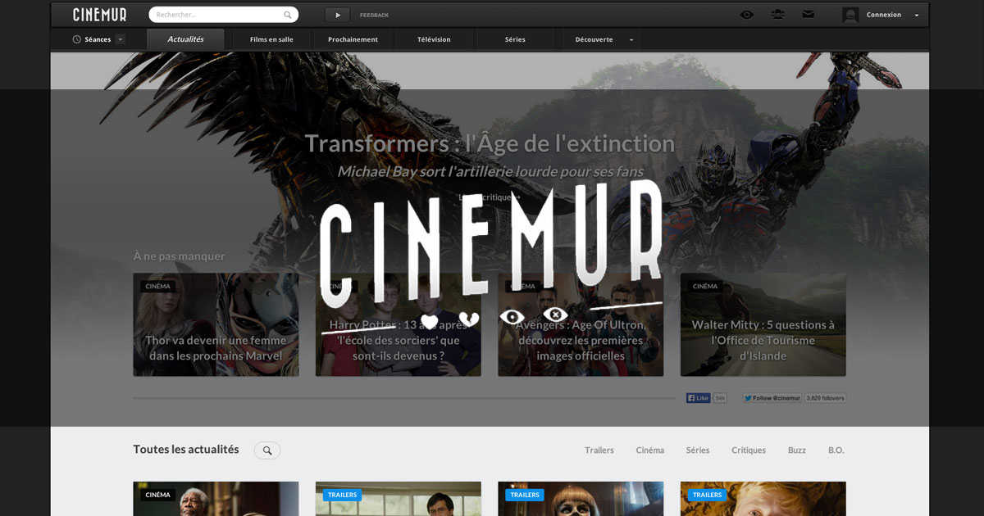This screenshot has width=984, height=516.
Task: Expand the Séances dropdown arrow
Action: (121, 39)
